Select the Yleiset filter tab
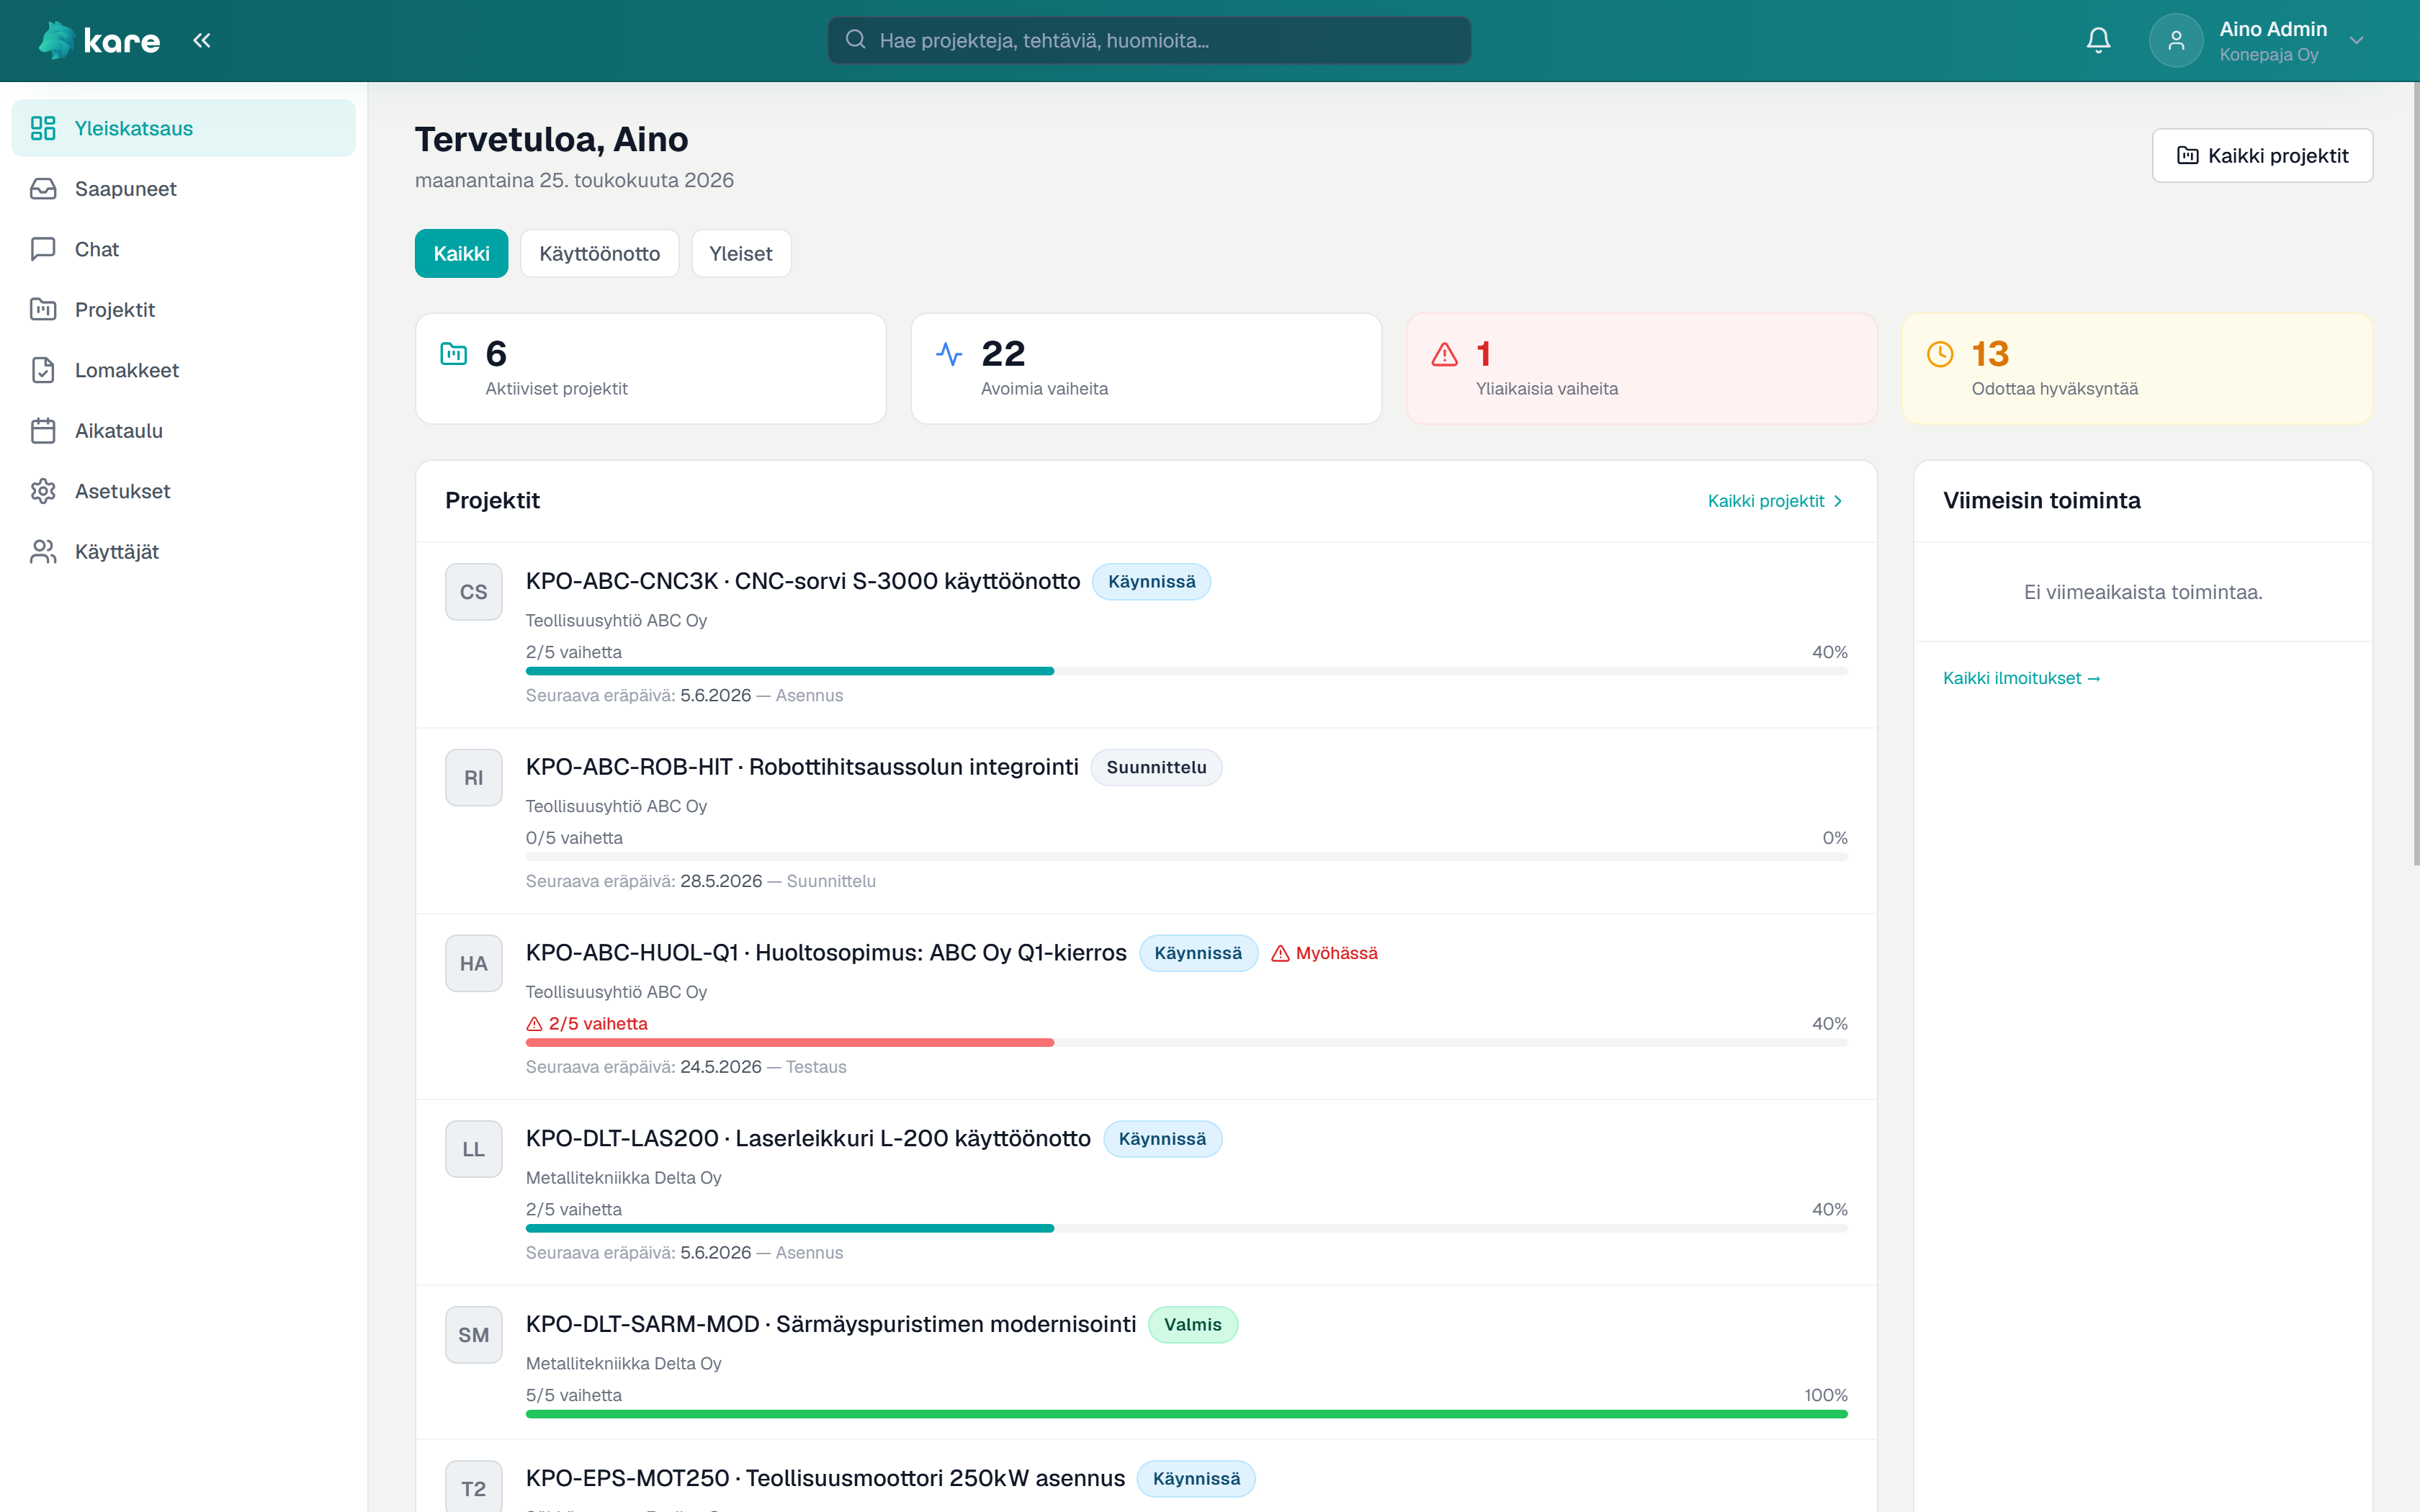 tap(741, 254)
